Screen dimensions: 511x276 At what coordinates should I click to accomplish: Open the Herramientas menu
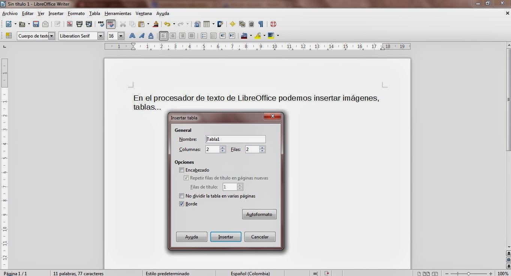click(118, 14)
